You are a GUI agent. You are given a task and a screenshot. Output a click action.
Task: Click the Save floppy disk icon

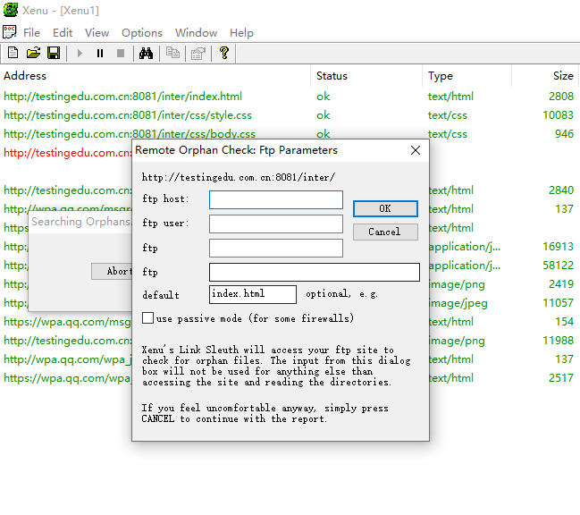click(54, 54)
